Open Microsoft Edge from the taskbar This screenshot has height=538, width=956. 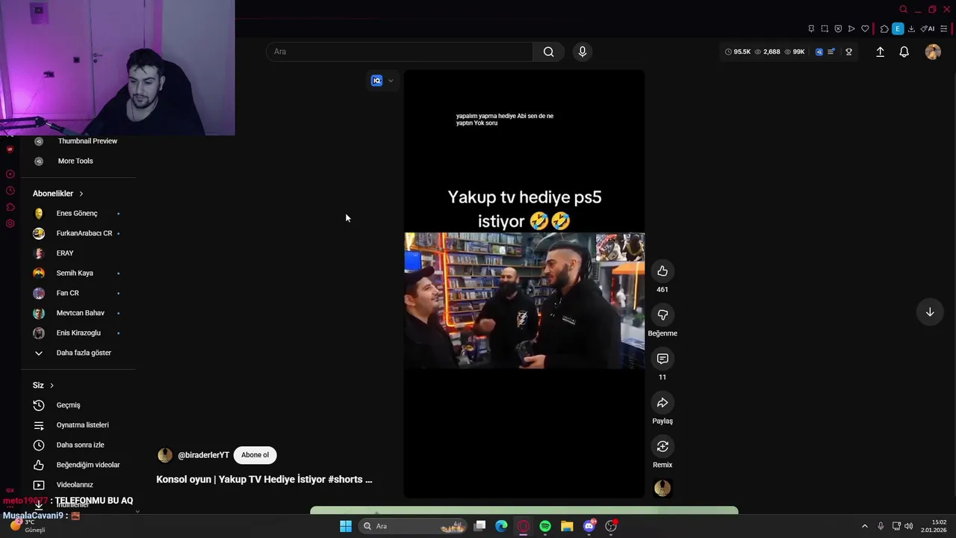(x=501, y=526)
